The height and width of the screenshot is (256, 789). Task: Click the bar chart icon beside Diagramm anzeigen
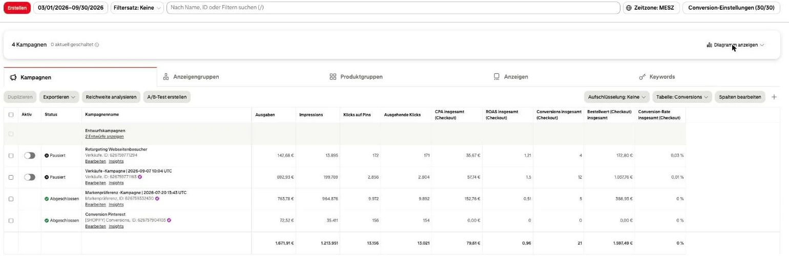[709, 45]
